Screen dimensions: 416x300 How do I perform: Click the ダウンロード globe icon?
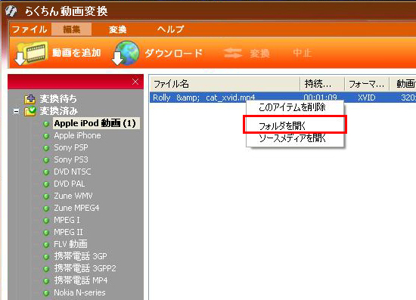(126, 53)
